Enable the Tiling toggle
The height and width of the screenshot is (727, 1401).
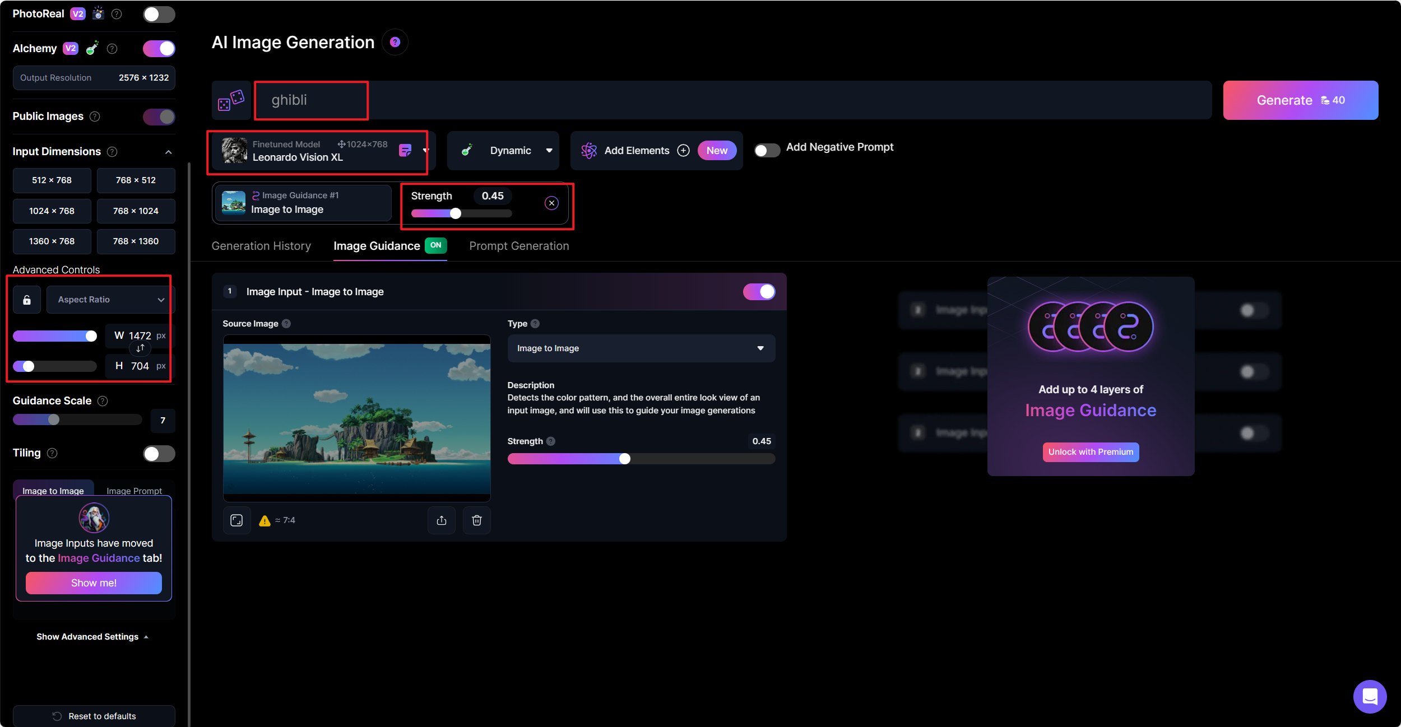point(159,454)
